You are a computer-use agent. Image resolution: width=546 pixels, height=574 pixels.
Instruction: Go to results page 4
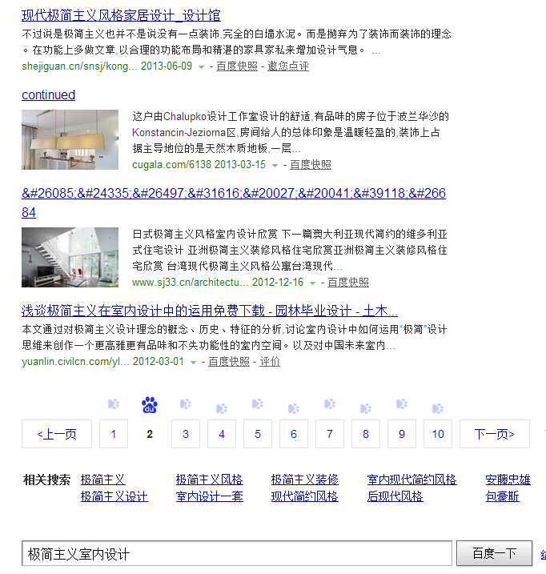click(222, 434)
